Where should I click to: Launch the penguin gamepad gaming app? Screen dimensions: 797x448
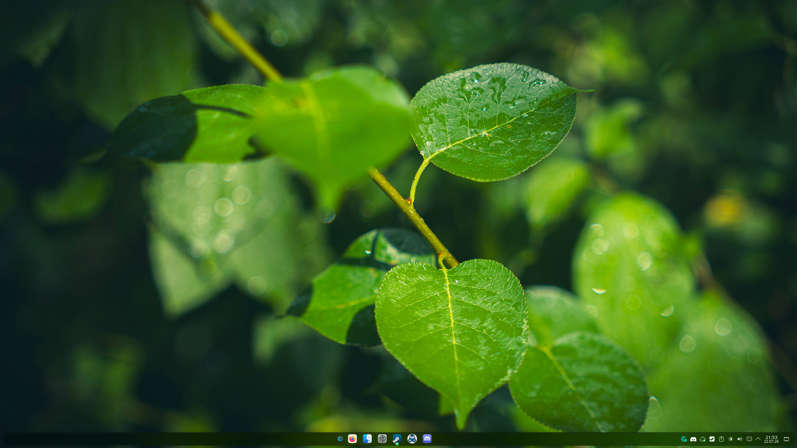tap(412, 439)
